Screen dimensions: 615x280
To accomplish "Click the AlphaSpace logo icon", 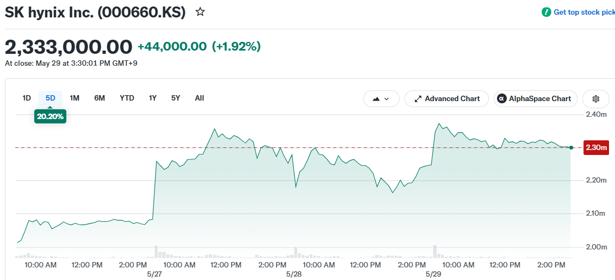I will coord(502,99).
